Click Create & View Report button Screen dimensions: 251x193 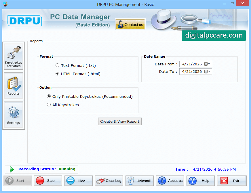[x=120, y=121]
